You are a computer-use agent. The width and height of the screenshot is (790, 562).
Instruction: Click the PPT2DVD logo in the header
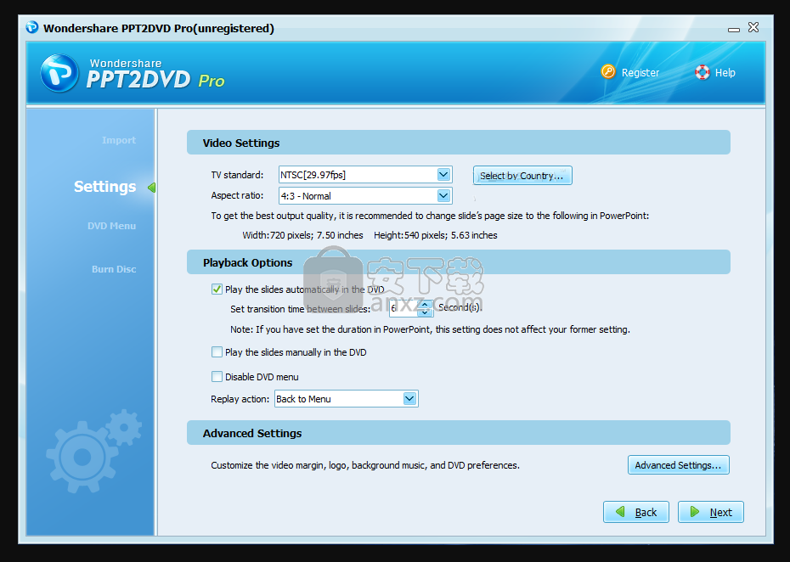pyautogui.click(x=59, y=73)
